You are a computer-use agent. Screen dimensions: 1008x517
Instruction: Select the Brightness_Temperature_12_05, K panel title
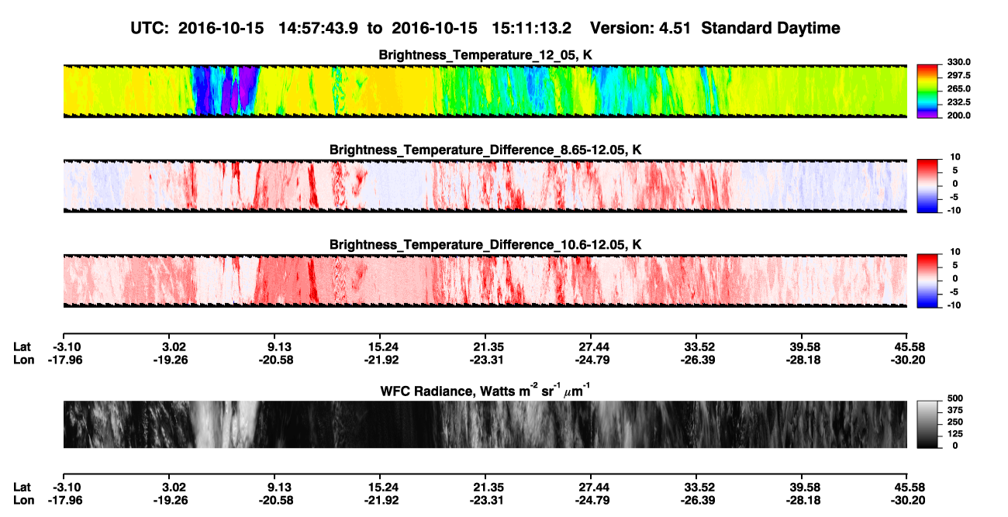[x=485, y=55]
